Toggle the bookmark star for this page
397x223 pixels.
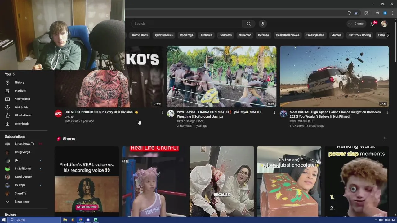pyautogui.click(x=356, y=13)
